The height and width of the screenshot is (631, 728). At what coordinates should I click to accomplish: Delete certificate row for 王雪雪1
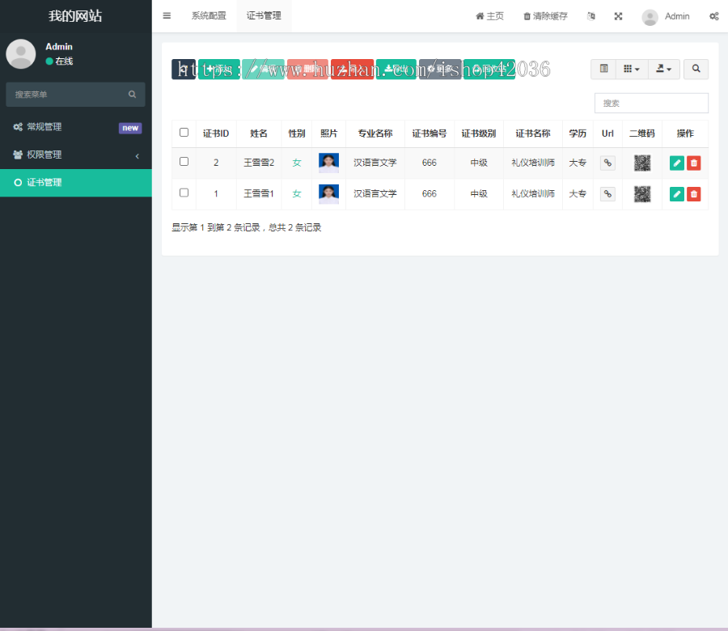coord(693,194)
